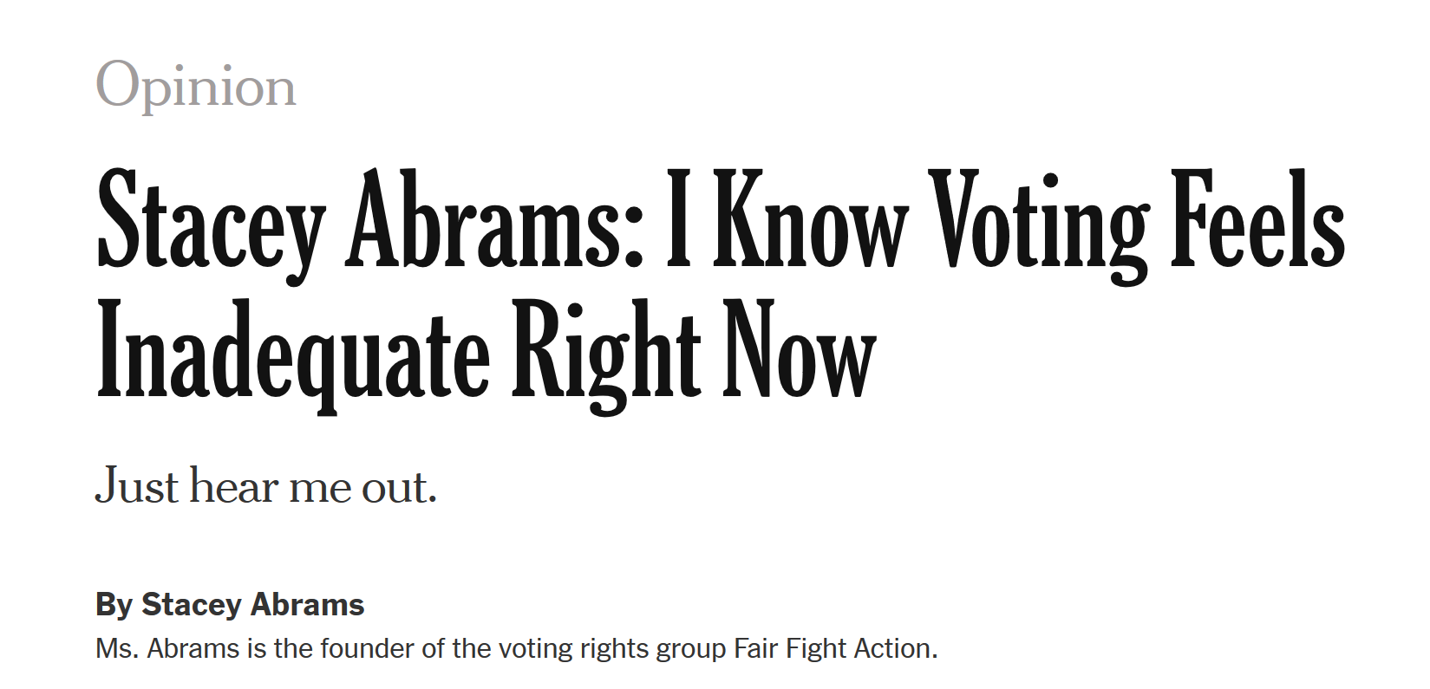The width and height of the screenshot is (1430, 689).
Task: Click "out." at the end of the subheading
Action: tap(399, 486)
